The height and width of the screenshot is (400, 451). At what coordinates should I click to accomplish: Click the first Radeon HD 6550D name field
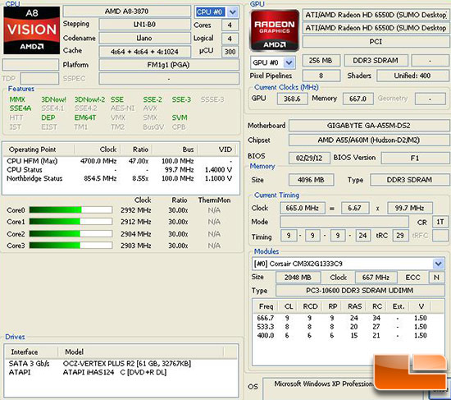tap(376, 15)
